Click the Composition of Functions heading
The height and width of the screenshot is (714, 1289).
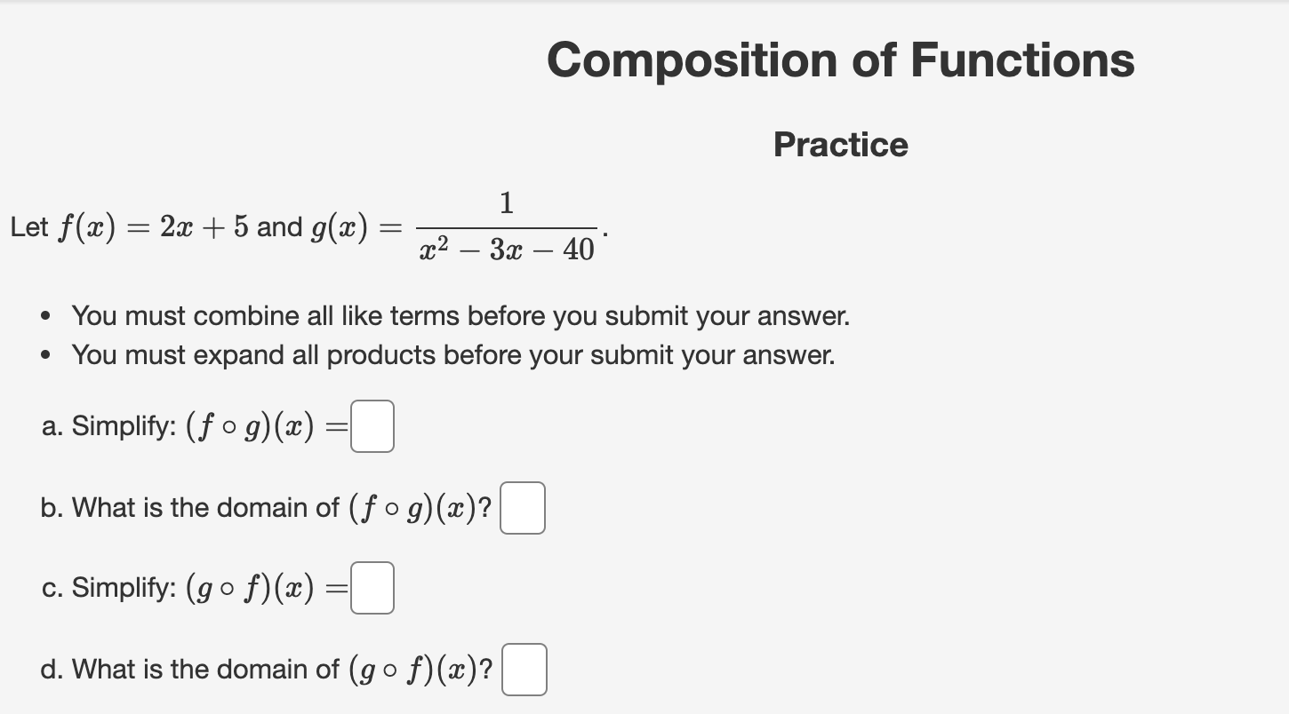[x=841, y=59]
